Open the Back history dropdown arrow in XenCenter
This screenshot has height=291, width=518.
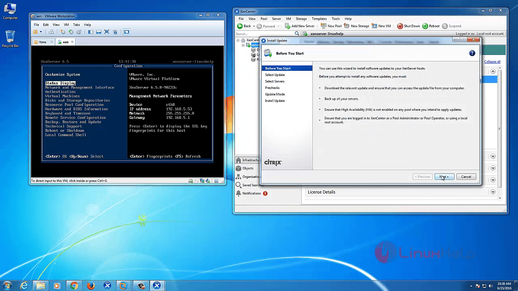(x=254, y=26)
